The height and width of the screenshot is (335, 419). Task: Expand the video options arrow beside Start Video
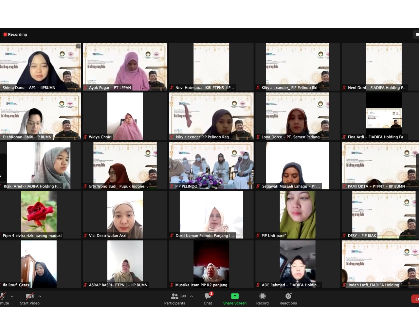click(x=40, y=296)
